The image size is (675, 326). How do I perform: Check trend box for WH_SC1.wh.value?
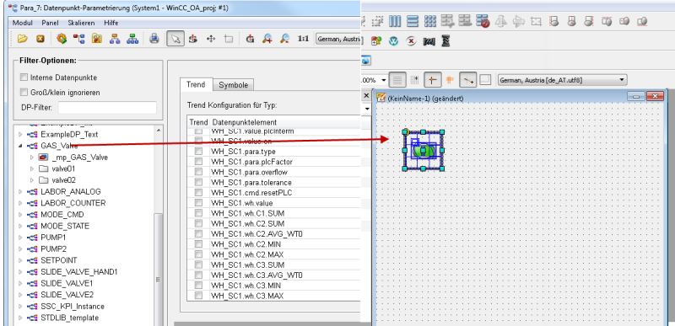click(x=198, y=203)
